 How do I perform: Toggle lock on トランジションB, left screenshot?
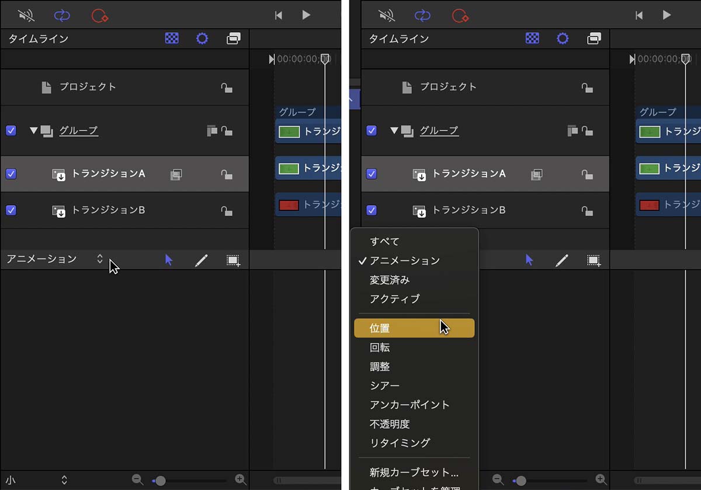pos(227,211)
